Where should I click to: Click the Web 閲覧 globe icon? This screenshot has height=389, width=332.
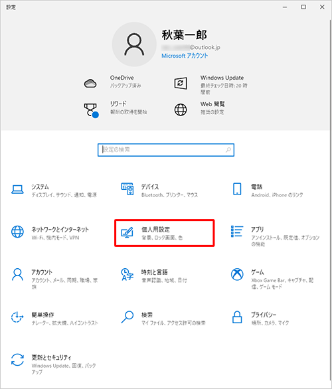click(181, 110)
